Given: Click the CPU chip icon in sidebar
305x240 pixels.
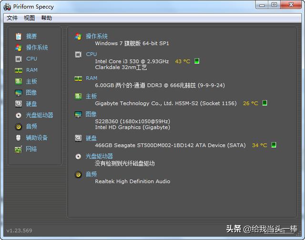Looking at the screenshot, I should (x=19, y=59).
